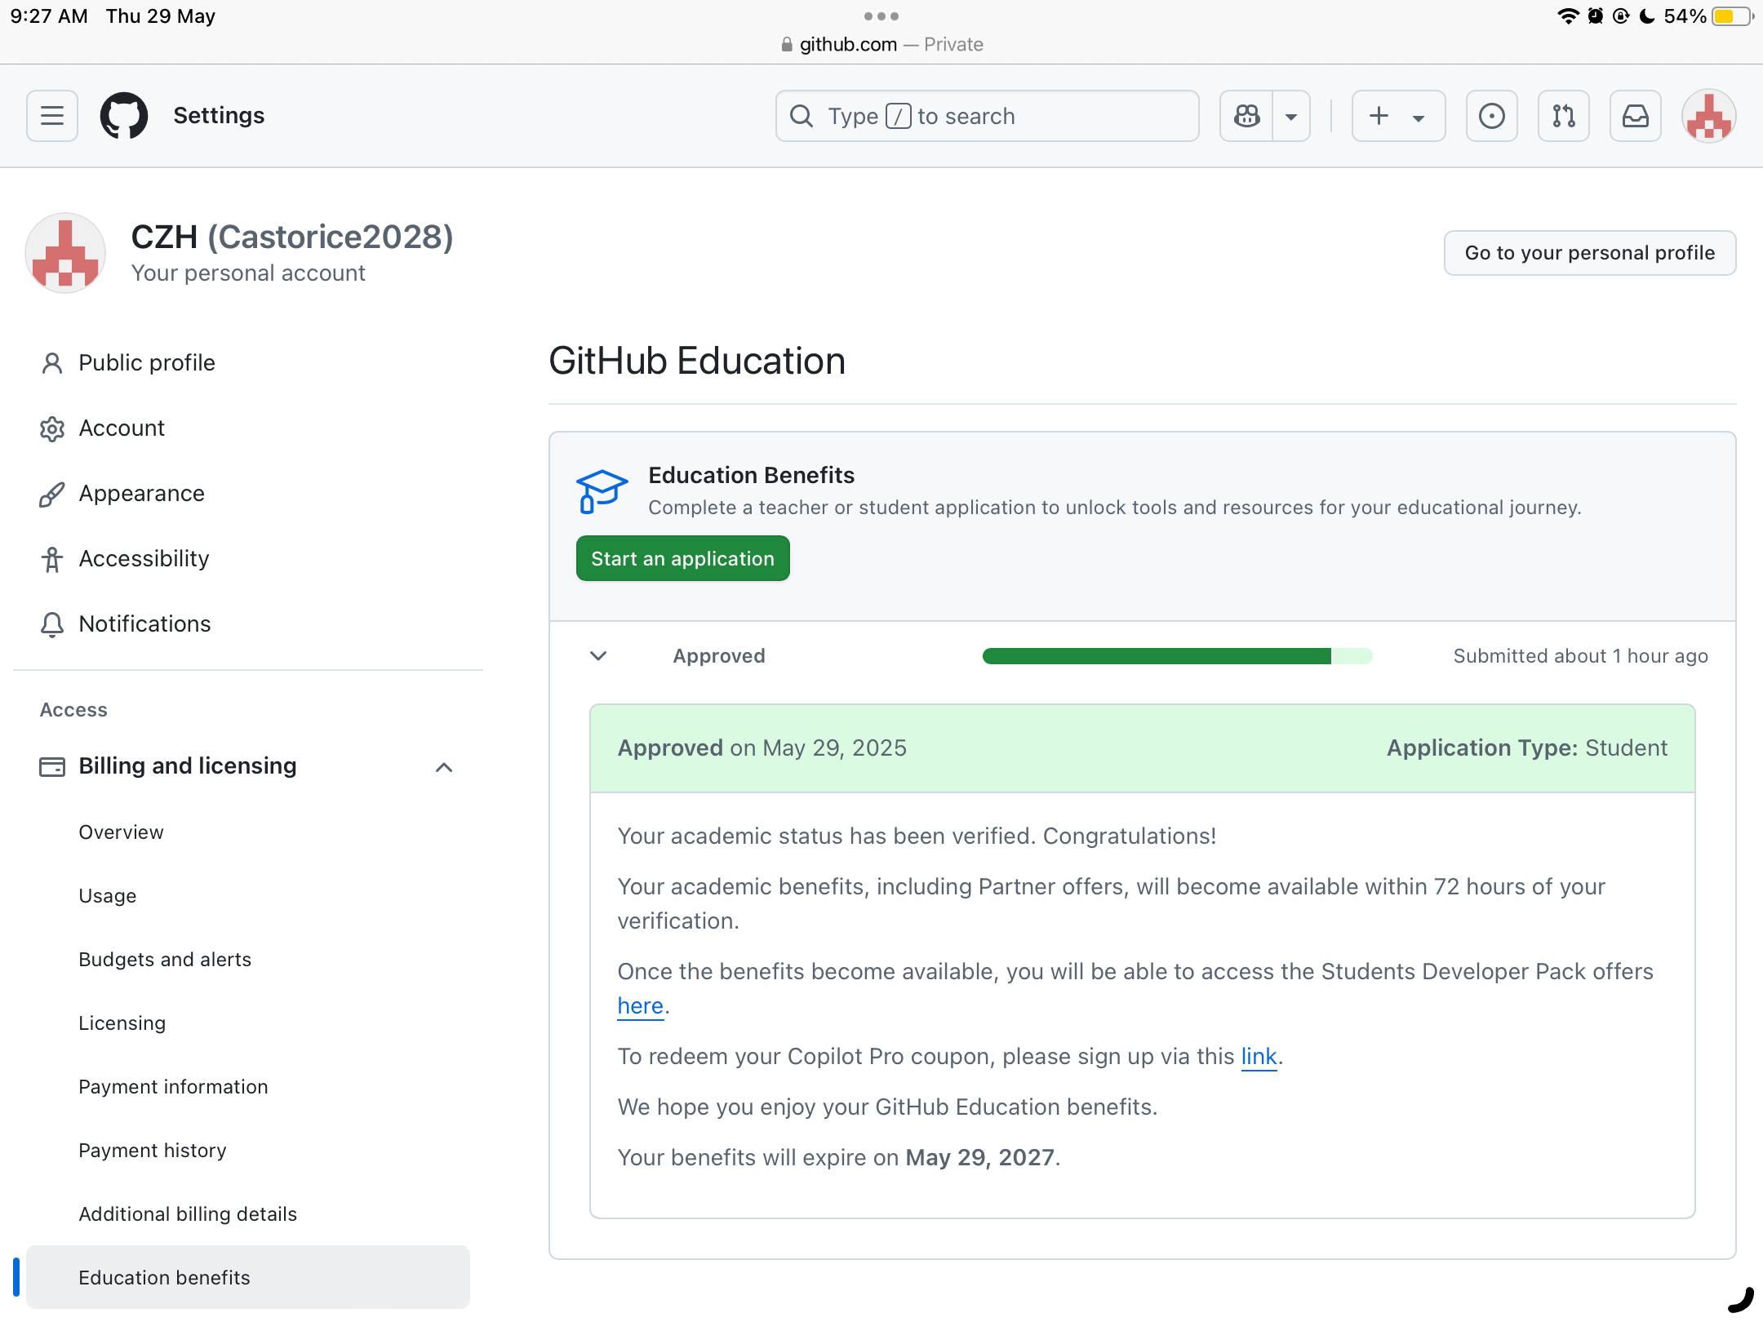The height and width of the screenshot is (1322, 1763).
Task: Open the Notifications inbox icon
Action: click(x=1636, y=116)
